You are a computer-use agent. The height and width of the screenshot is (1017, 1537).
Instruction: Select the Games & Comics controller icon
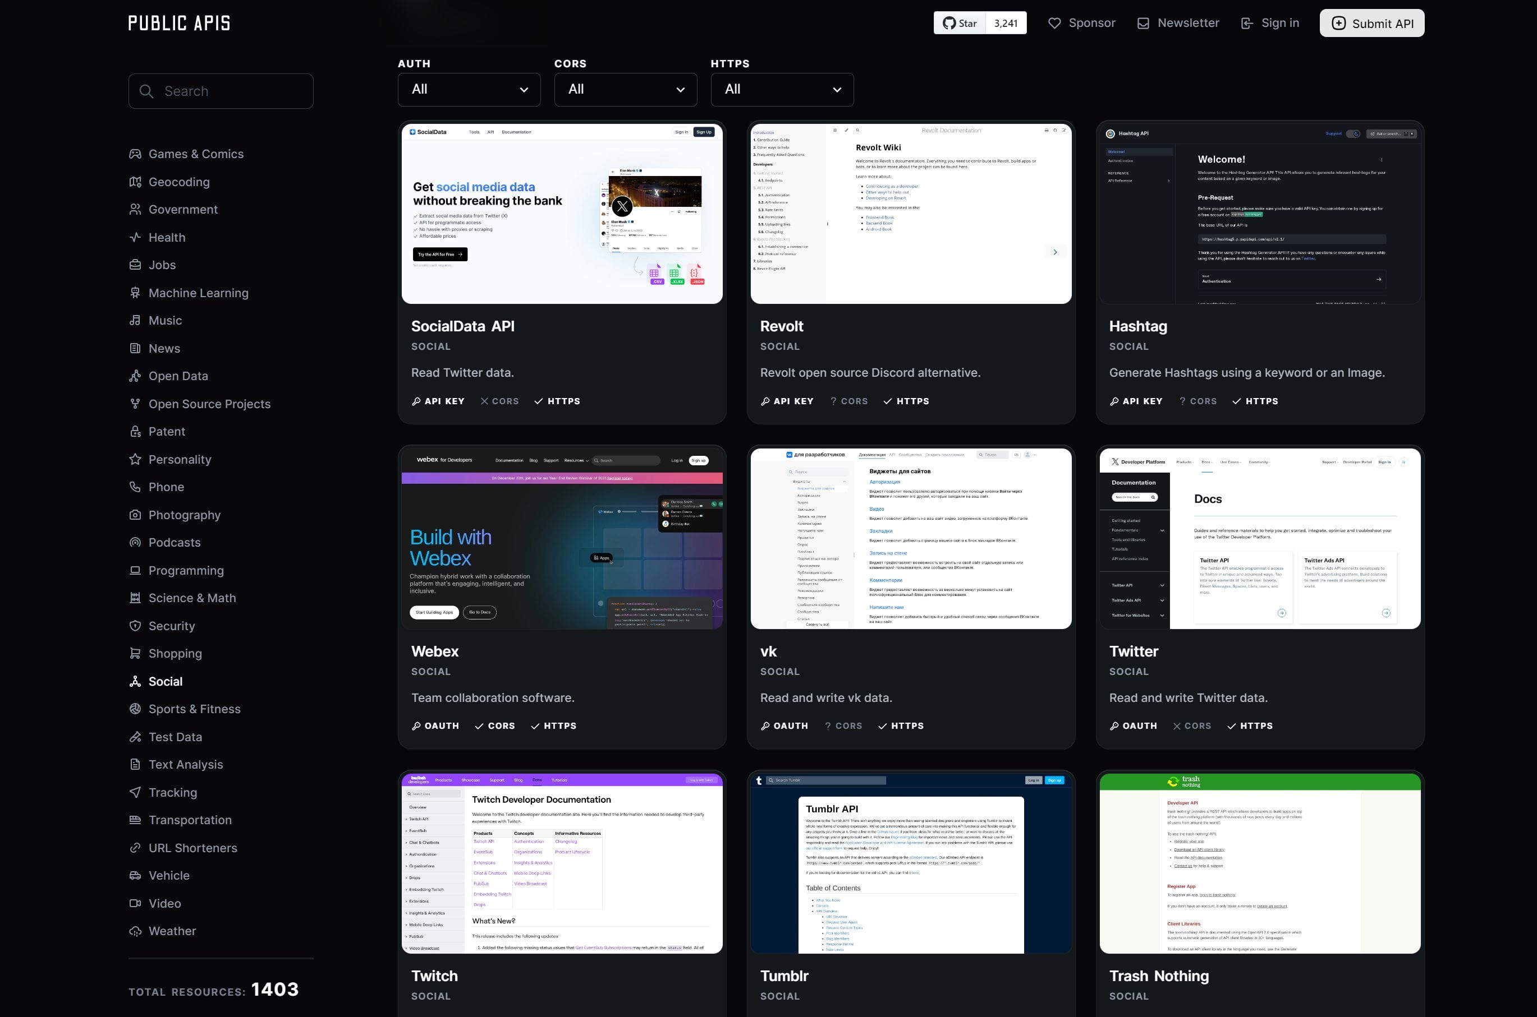136,154
